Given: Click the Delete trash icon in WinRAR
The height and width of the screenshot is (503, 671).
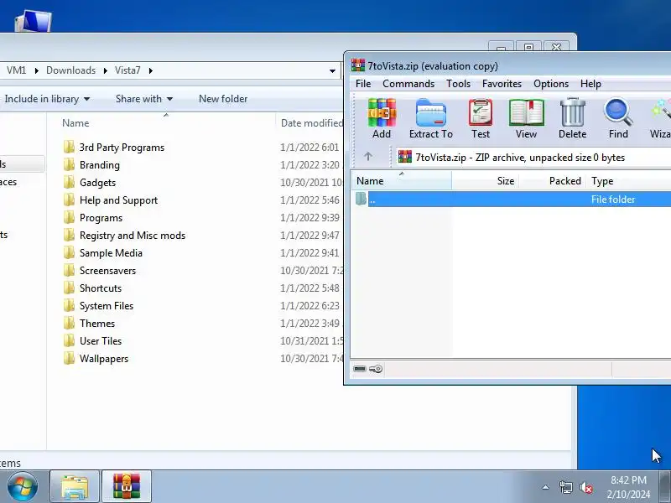Looking at the screenshot, I should tap(572, 113).
